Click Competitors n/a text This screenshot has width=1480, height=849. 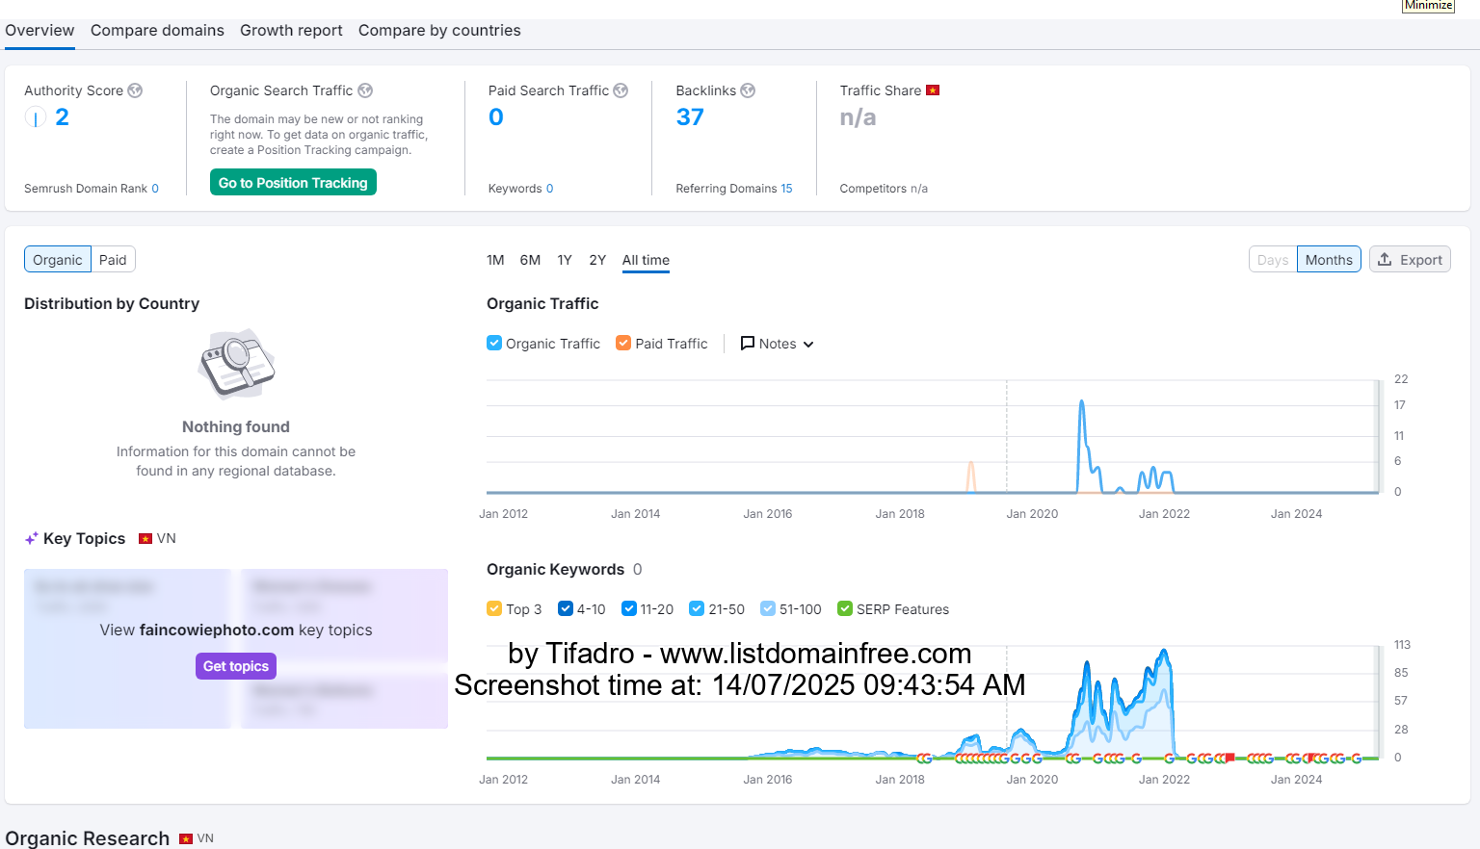[884, 189]
